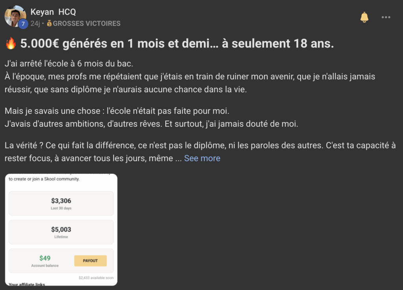Toggle the post notification bell
The height and width of the screenshot is (290, 403).
pyautogui.click(x=364, y=17)
